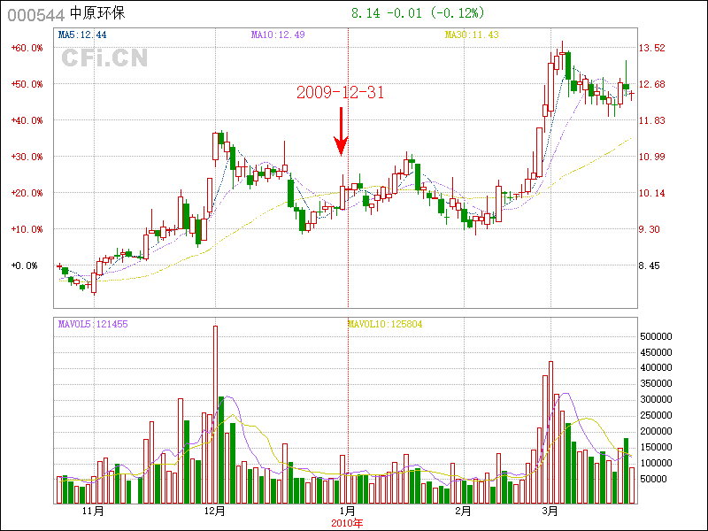Click the 2010年 year label
The image size is (708, 531).
347,523
